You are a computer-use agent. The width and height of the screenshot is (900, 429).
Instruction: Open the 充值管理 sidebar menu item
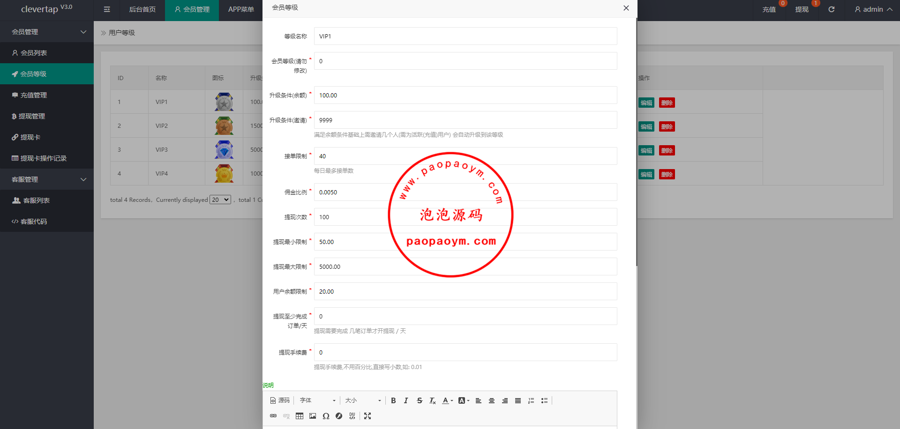coord(34,95)
